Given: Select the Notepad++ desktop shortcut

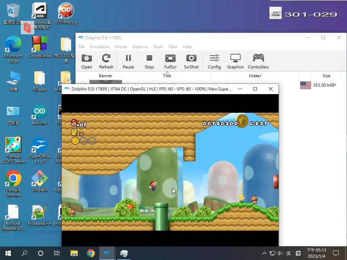Looking at the screenshot, I should pyautogui.click(x=39, y=215).
